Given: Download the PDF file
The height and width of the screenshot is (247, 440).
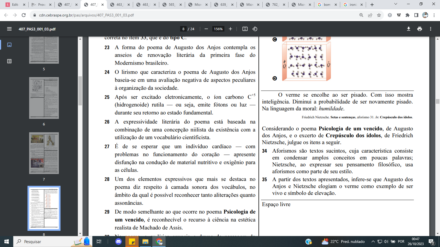Looking at the screenshot, I should pos(409,29).
